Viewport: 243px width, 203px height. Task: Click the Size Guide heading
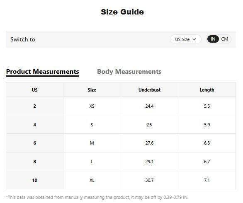coord(122,12)
